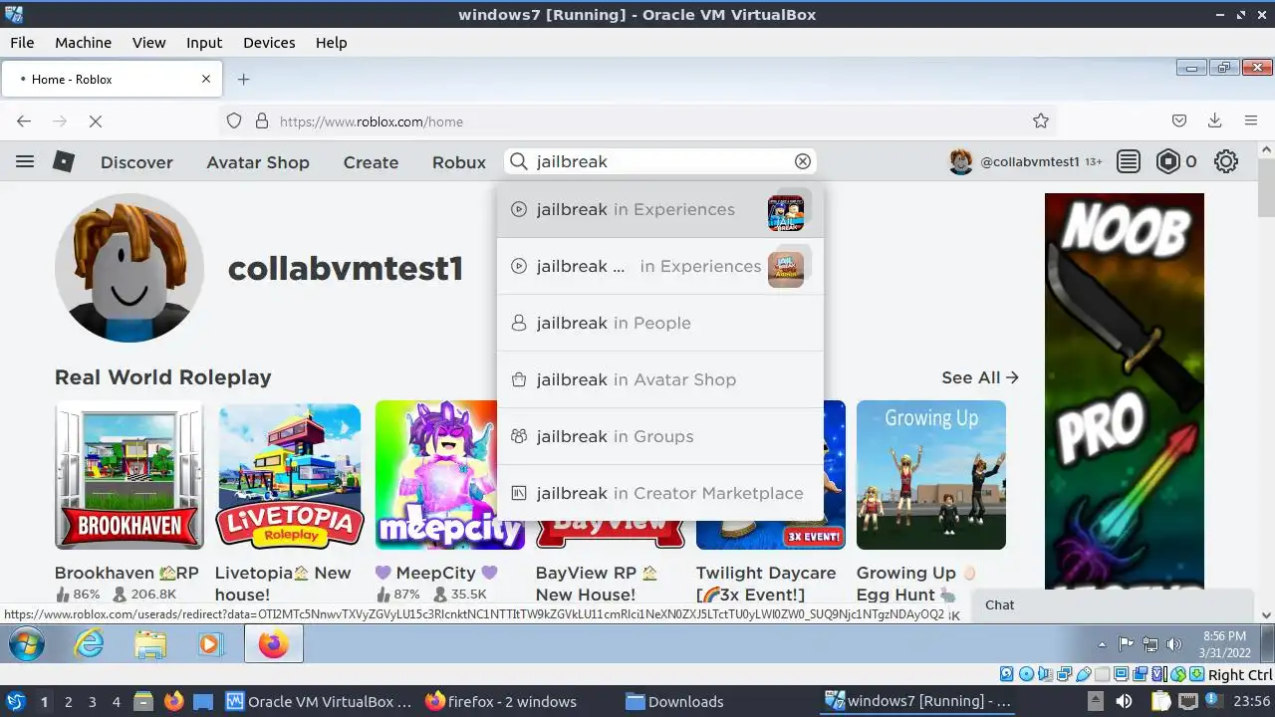Switch to host workspace 2
1275x717 pixels.
68,701
